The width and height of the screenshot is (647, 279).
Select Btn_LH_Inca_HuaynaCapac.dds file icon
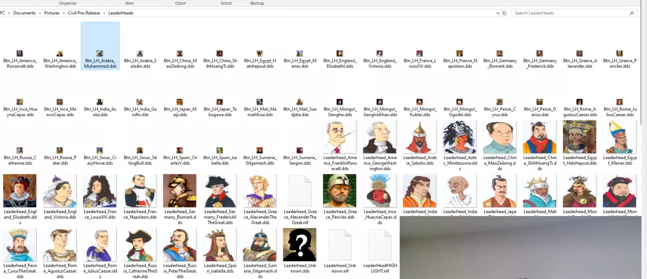[x=20, y=102]
